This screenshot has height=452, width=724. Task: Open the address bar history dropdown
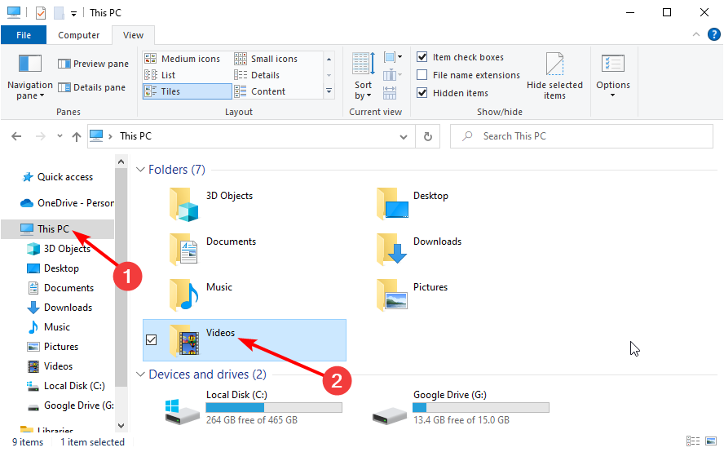click(x=404, y=137)
